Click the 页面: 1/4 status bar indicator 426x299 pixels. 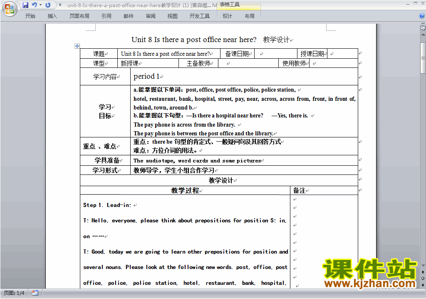[14, 293]
